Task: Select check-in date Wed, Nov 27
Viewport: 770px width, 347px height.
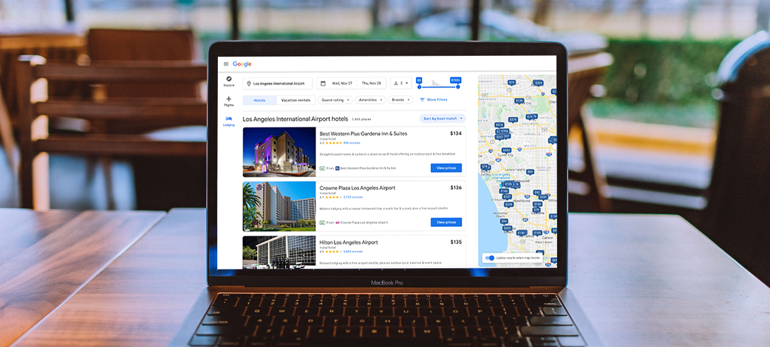Action: pyautogui.click(x=342, y=83)
